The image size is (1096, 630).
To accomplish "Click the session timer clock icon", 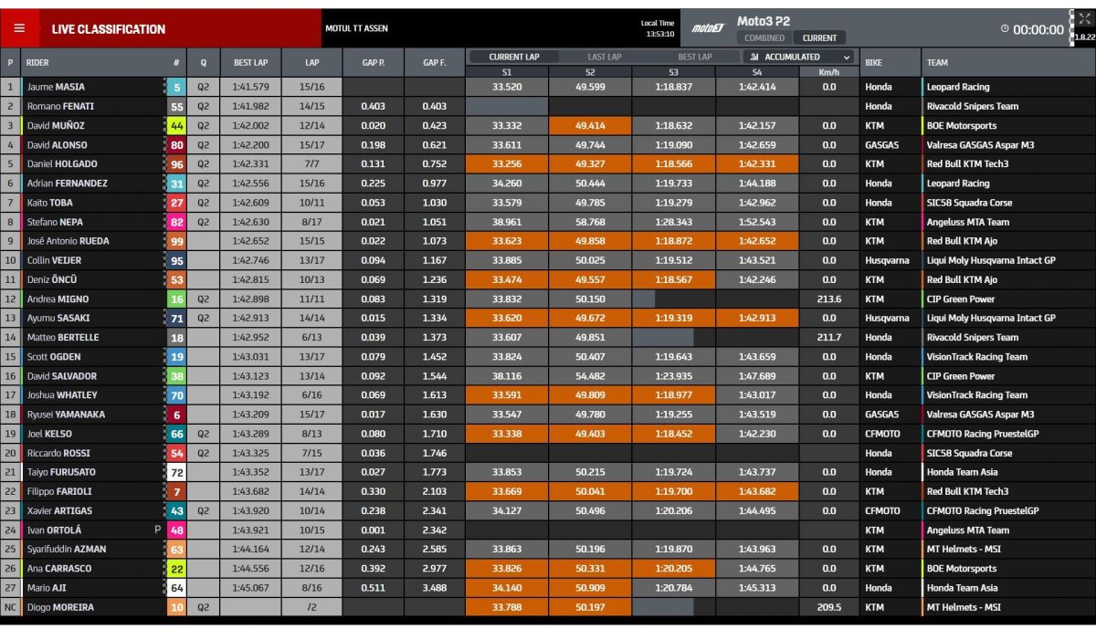I will coord(1005,29).
